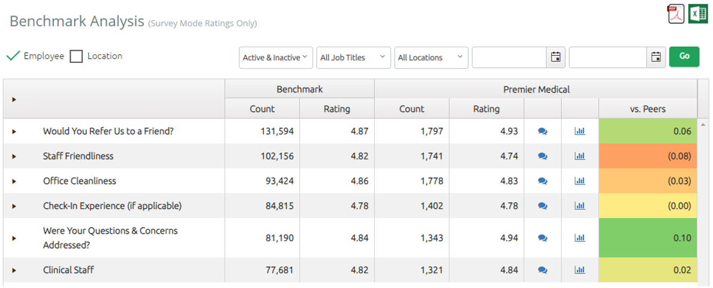This screenshot has height=288, width=713.
Task: Click the vs. Peers column header
Action: [648, 109]
